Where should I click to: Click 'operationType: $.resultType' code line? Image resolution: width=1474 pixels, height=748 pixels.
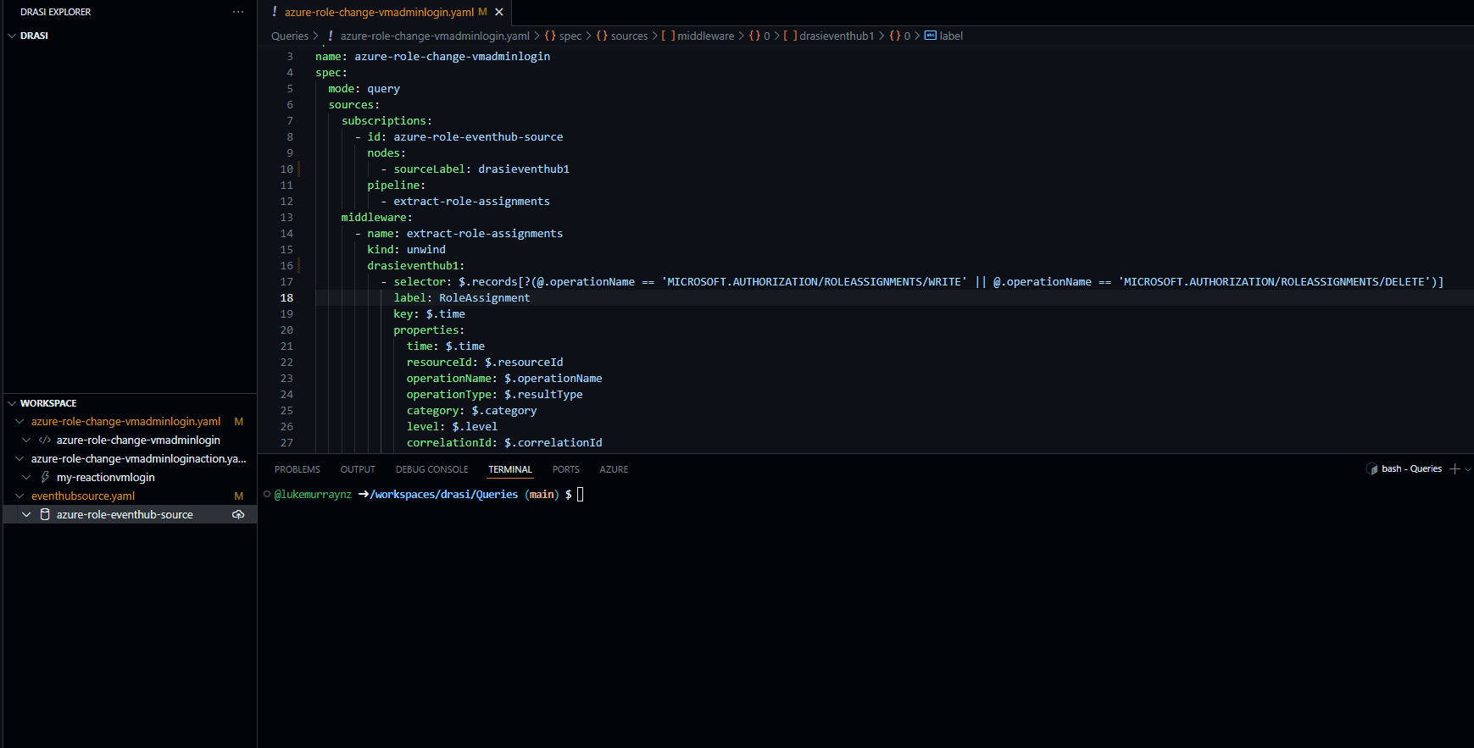494,394
